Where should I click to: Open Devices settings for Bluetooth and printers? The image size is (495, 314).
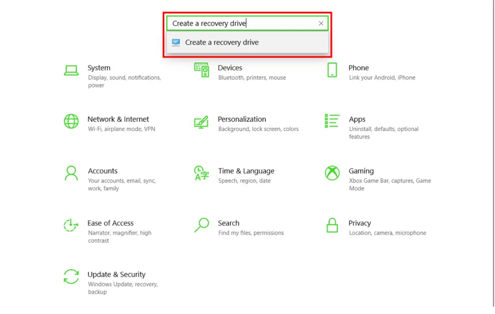230,68
